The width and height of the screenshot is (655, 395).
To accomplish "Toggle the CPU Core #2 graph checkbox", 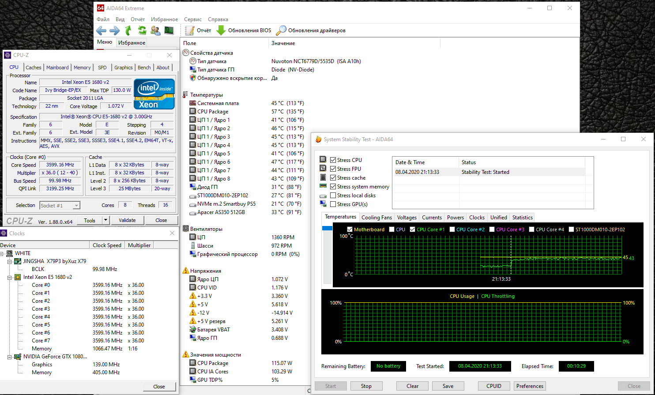I will [x=452, y=229].
